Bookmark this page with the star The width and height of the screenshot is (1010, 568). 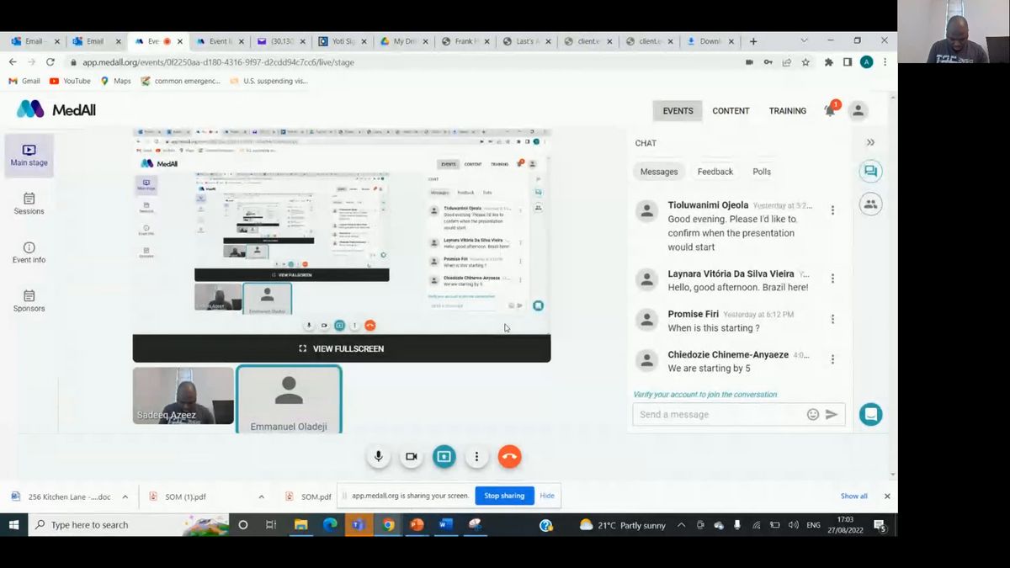(x=805, y=62)
